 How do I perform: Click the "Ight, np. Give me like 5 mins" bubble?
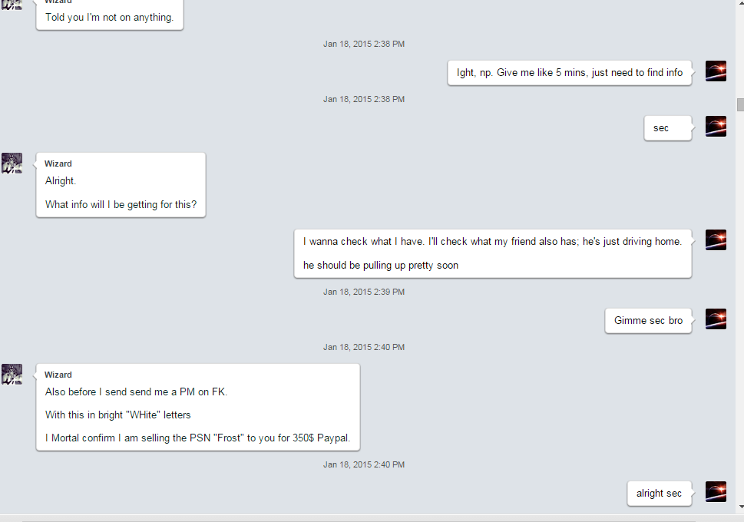[570, 73]
